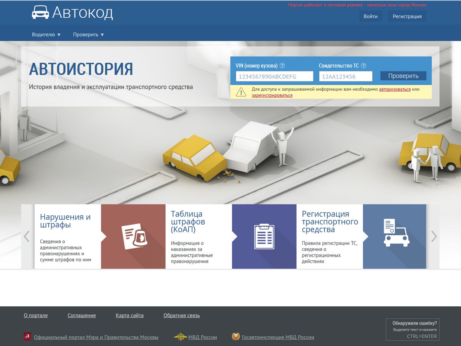Expand the Водителю dropdown menu

(x=46, y=35)
